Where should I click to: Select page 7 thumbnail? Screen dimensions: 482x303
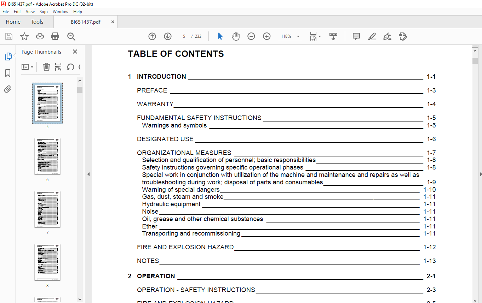point(47,209)
